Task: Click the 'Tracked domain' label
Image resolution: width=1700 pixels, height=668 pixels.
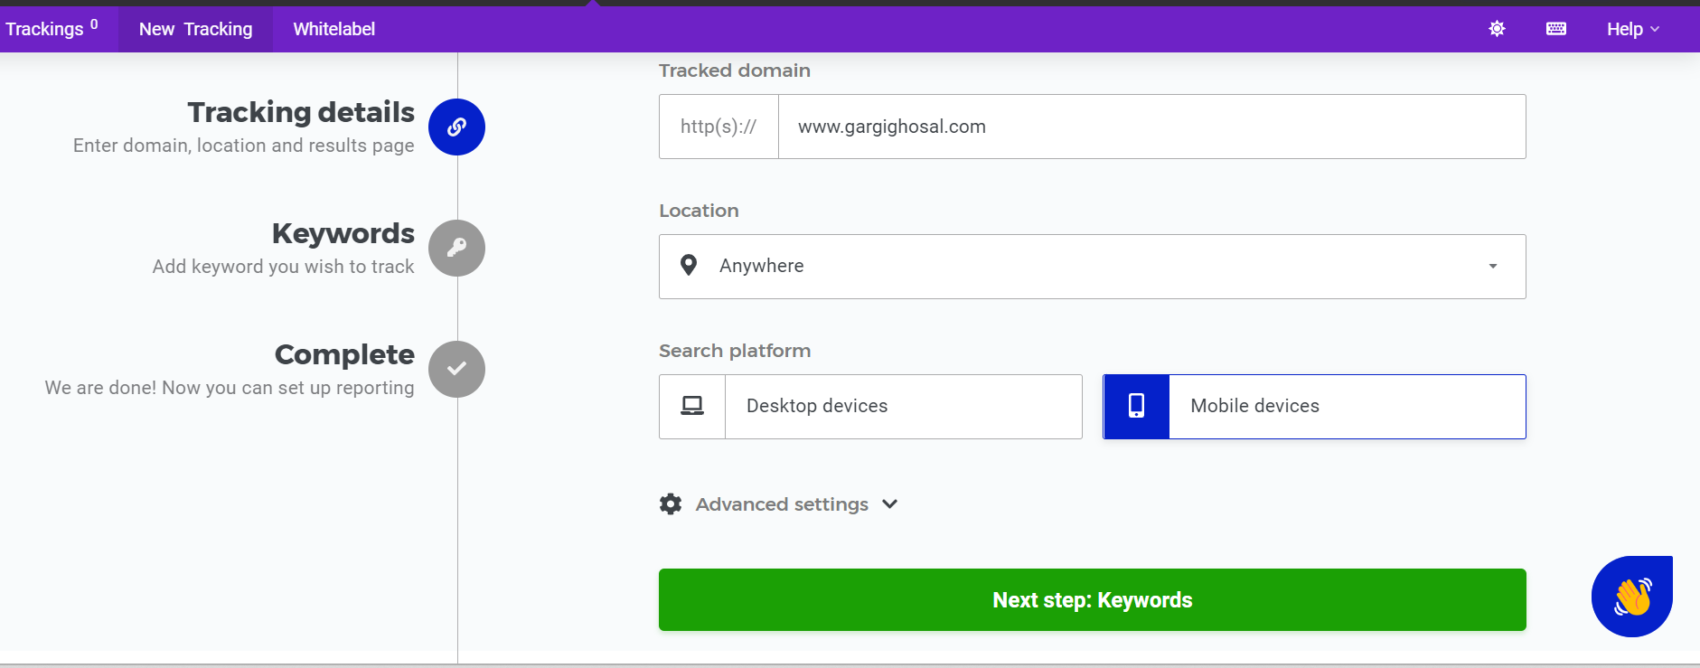Action: point(735,71)
